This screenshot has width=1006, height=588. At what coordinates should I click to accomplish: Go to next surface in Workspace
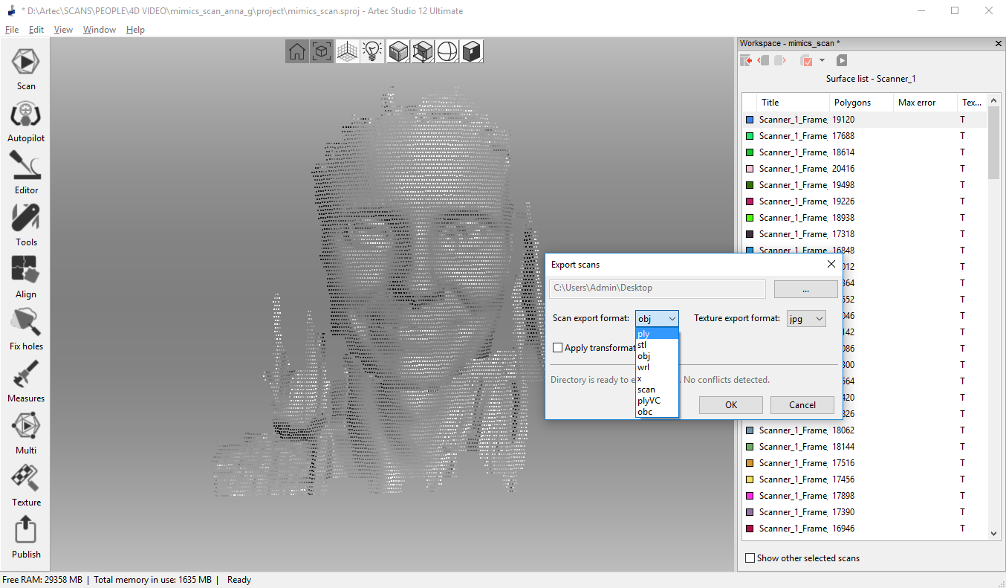pos(779,61)
